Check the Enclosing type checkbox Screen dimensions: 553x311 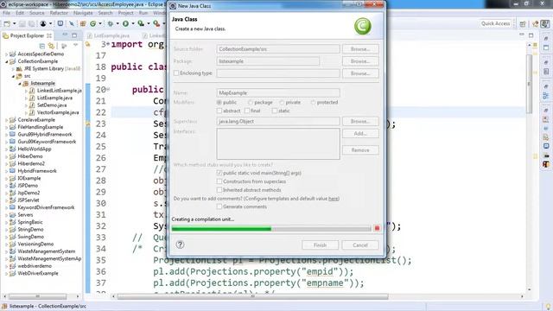click(x=176, y=73)
